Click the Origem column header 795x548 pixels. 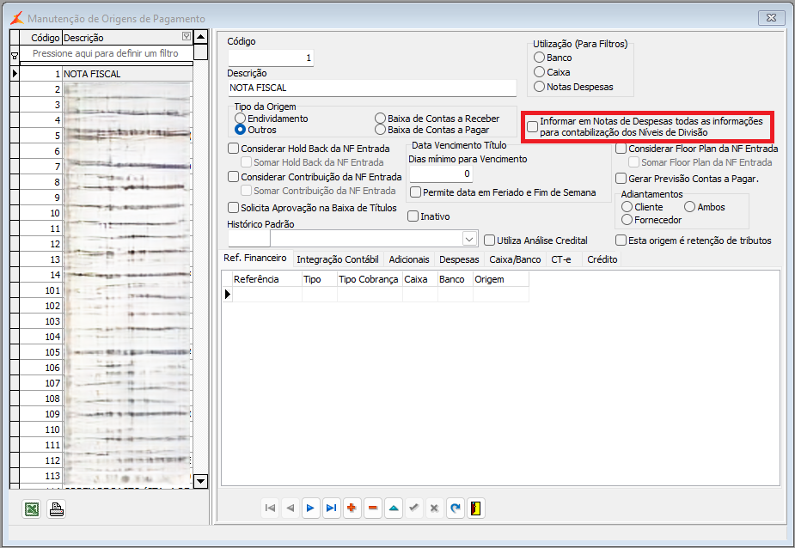point(501,279)
